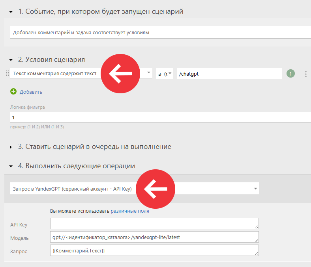
Task: Click the resize grip of the Запрос field
Action: (x=257, y=254)
